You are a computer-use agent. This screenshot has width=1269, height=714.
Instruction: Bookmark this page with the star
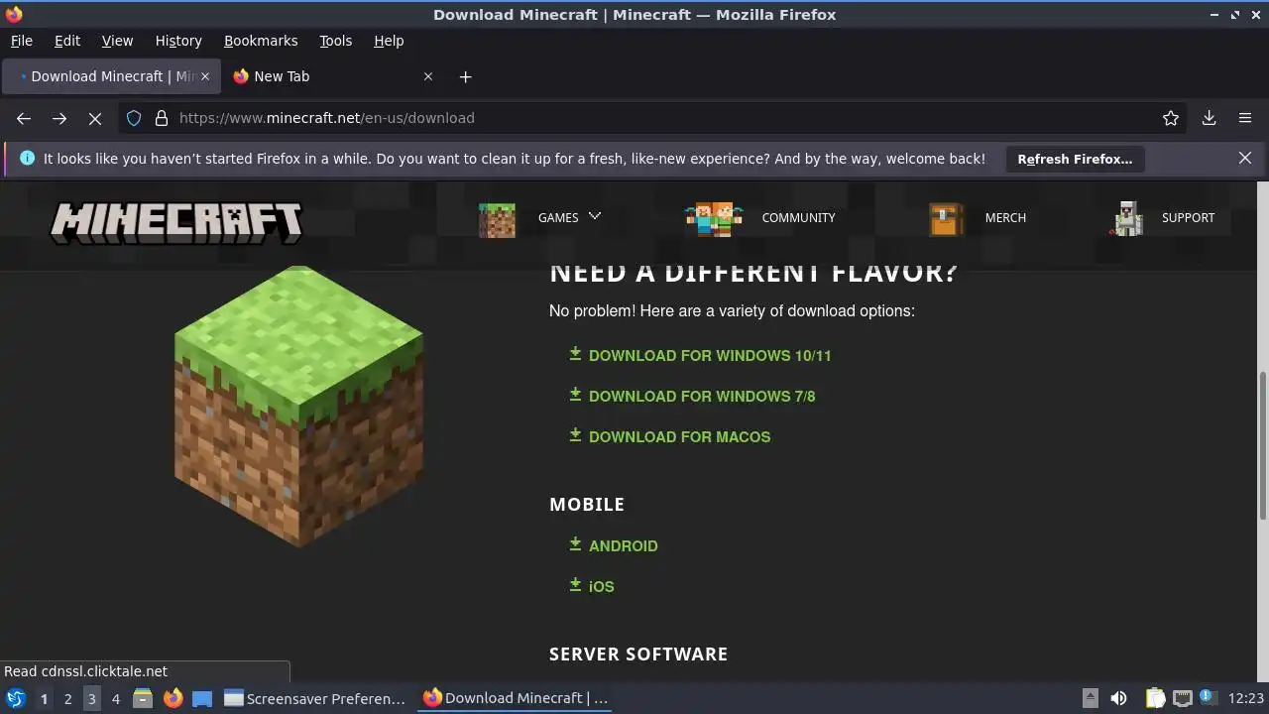pyautogui.click(x=1171, y=118)
